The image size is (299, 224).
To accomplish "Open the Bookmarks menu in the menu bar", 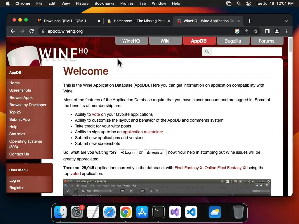I will click(x=104, y=3).
